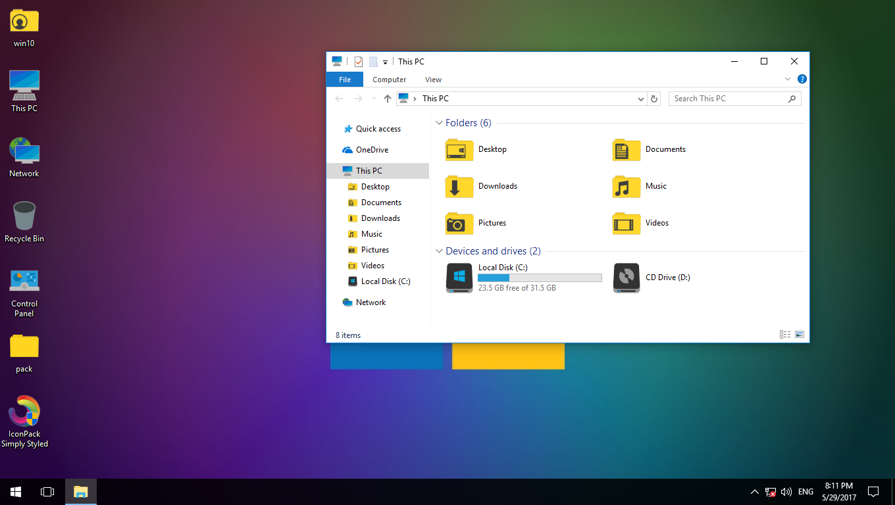The width and height of the screenshot is (895, 505).
Task: Open the View tab
Action: pos(433,79)
